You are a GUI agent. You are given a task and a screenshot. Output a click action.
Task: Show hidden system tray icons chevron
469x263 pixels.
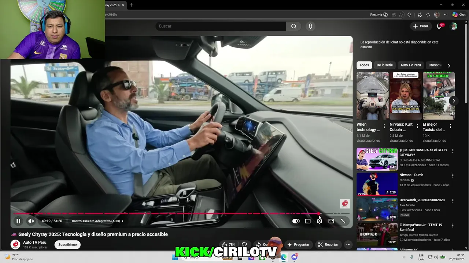pyautogui.click(x=404, y=257)
